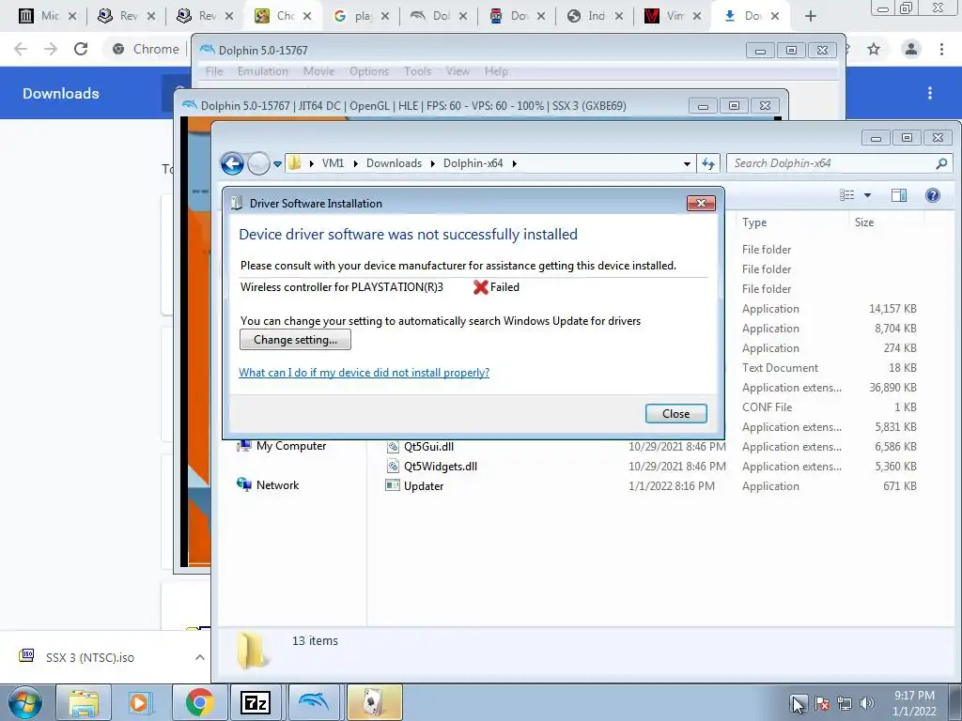The image size is (962, 721).
Task: Open a new Chrome tab
Action: (811, 16)
